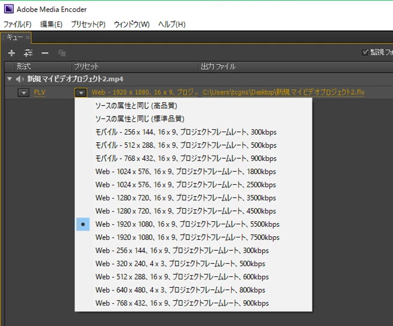Viewport: 393px width, 326px height.
Task: Choose ソースの属性と同じ (高品質) preset
Action: tap(194, 106)
